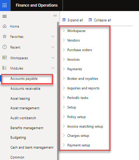Image resolution: width=139 pixels, height=160 pixels.
Task: Click the Periodic tasks label
Action: [x=78, y=98]
